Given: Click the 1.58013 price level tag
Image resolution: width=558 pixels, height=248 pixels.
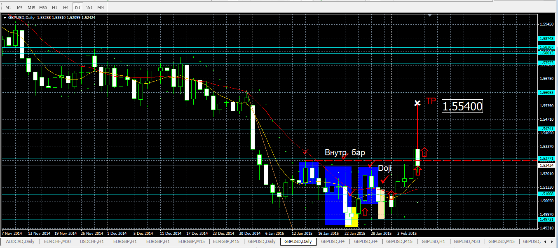Looking at the screenshot, I should point(547,53).
